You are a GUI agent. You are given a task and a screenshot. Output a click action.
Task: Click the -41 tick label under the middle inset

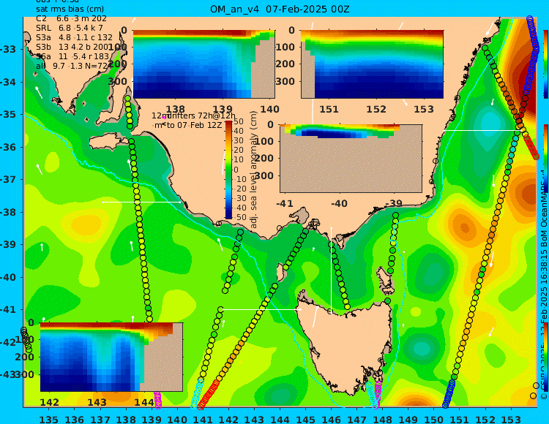click(285, 203)
